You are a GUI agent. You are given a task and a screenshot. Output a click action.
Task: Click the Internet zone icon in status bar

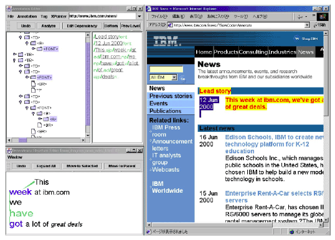point(291,232)
